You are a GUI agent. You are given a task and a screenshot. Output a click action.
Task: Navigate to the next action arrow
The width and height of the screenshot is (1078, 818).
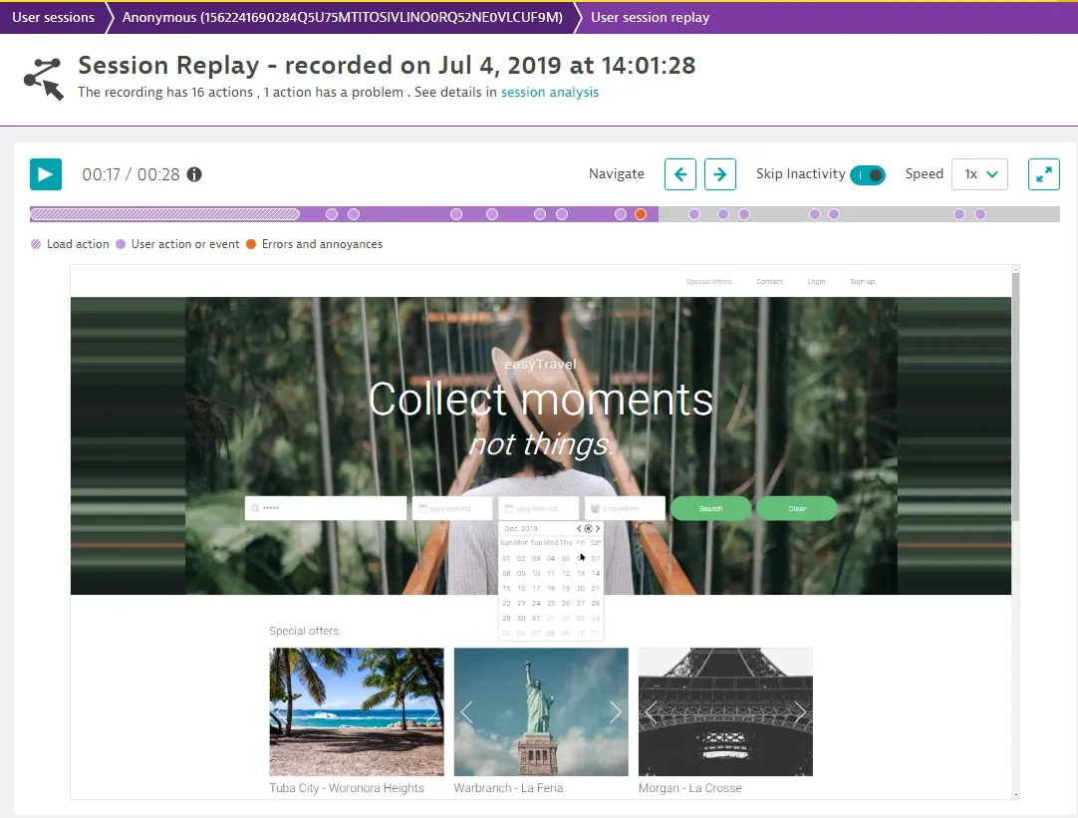(x=720, y=174)
